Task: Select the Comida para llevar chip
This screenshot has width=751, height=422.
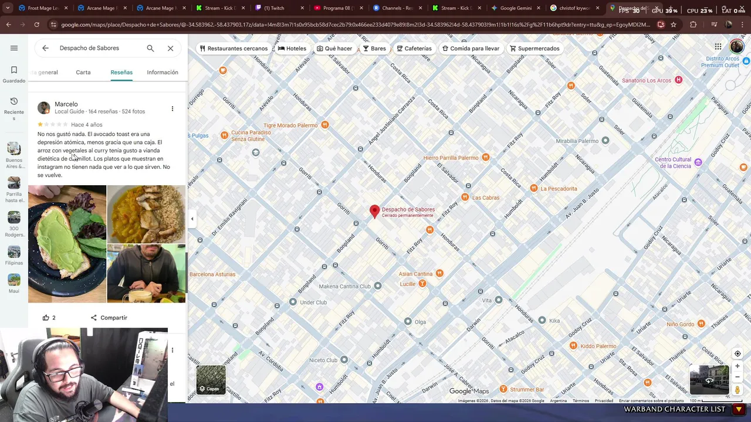Action: 471,48
